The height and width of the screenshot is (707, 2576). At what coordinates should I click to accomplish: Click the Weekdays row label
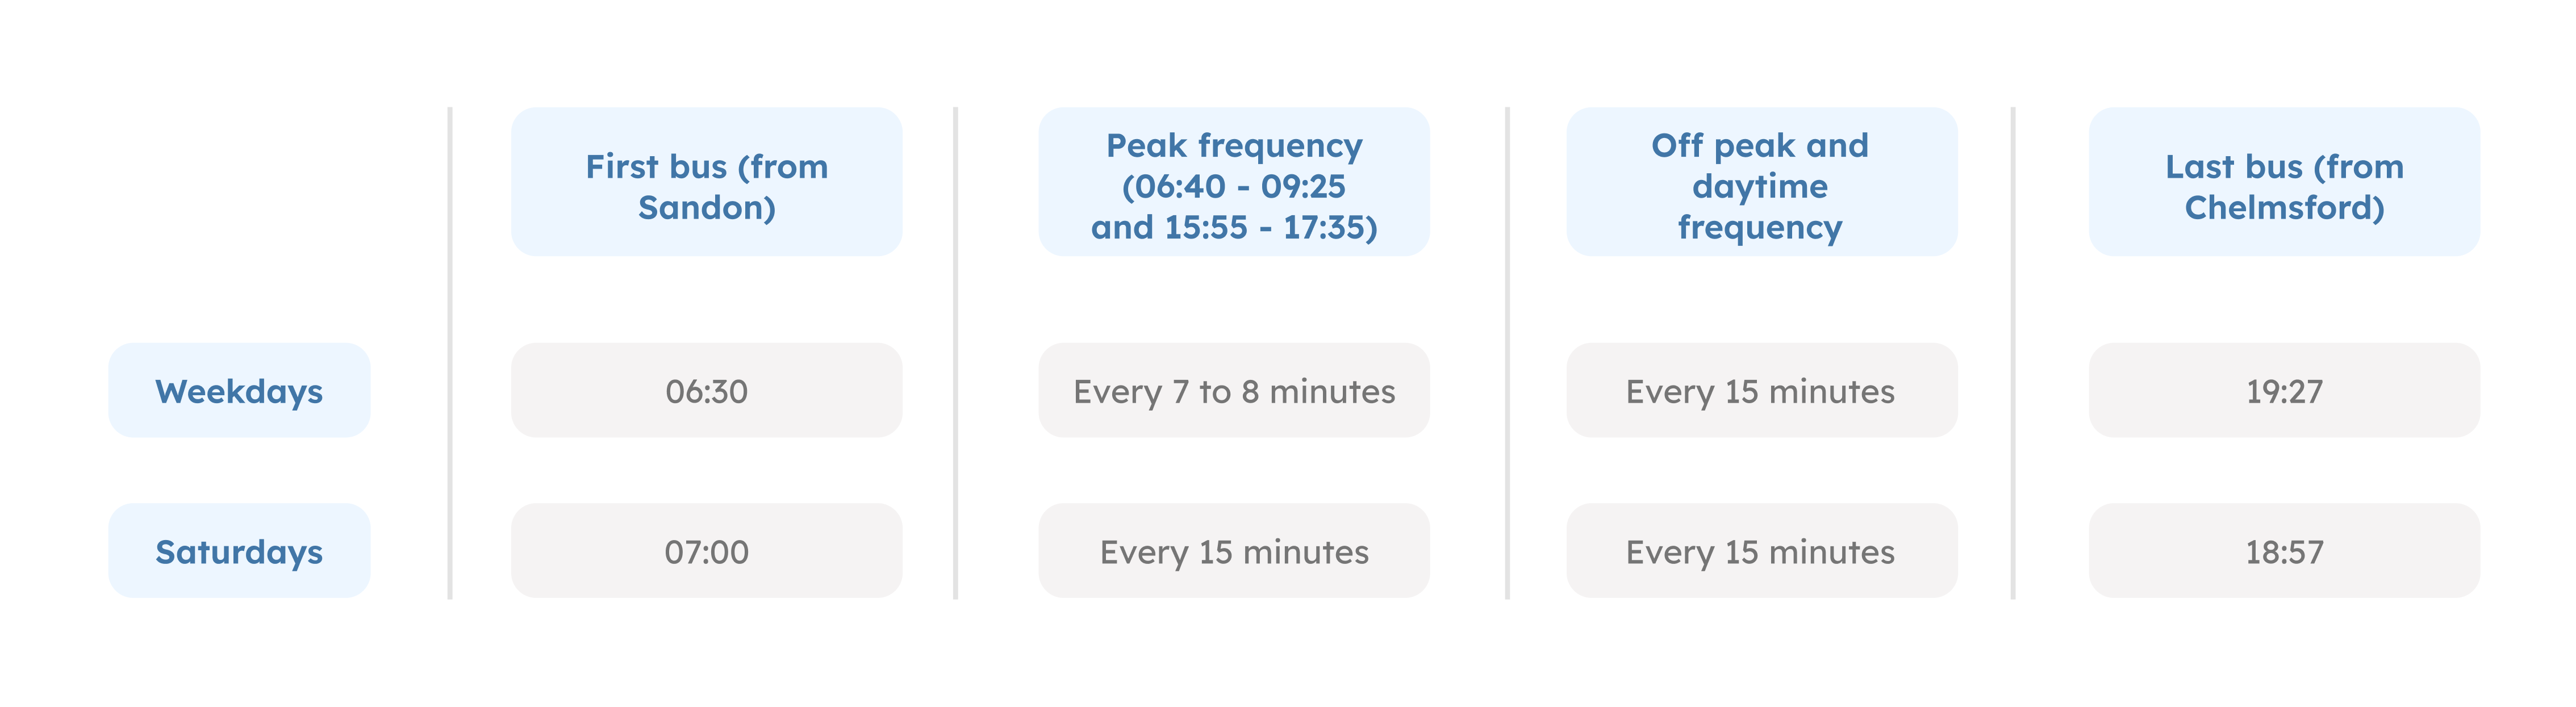[239, 391]
